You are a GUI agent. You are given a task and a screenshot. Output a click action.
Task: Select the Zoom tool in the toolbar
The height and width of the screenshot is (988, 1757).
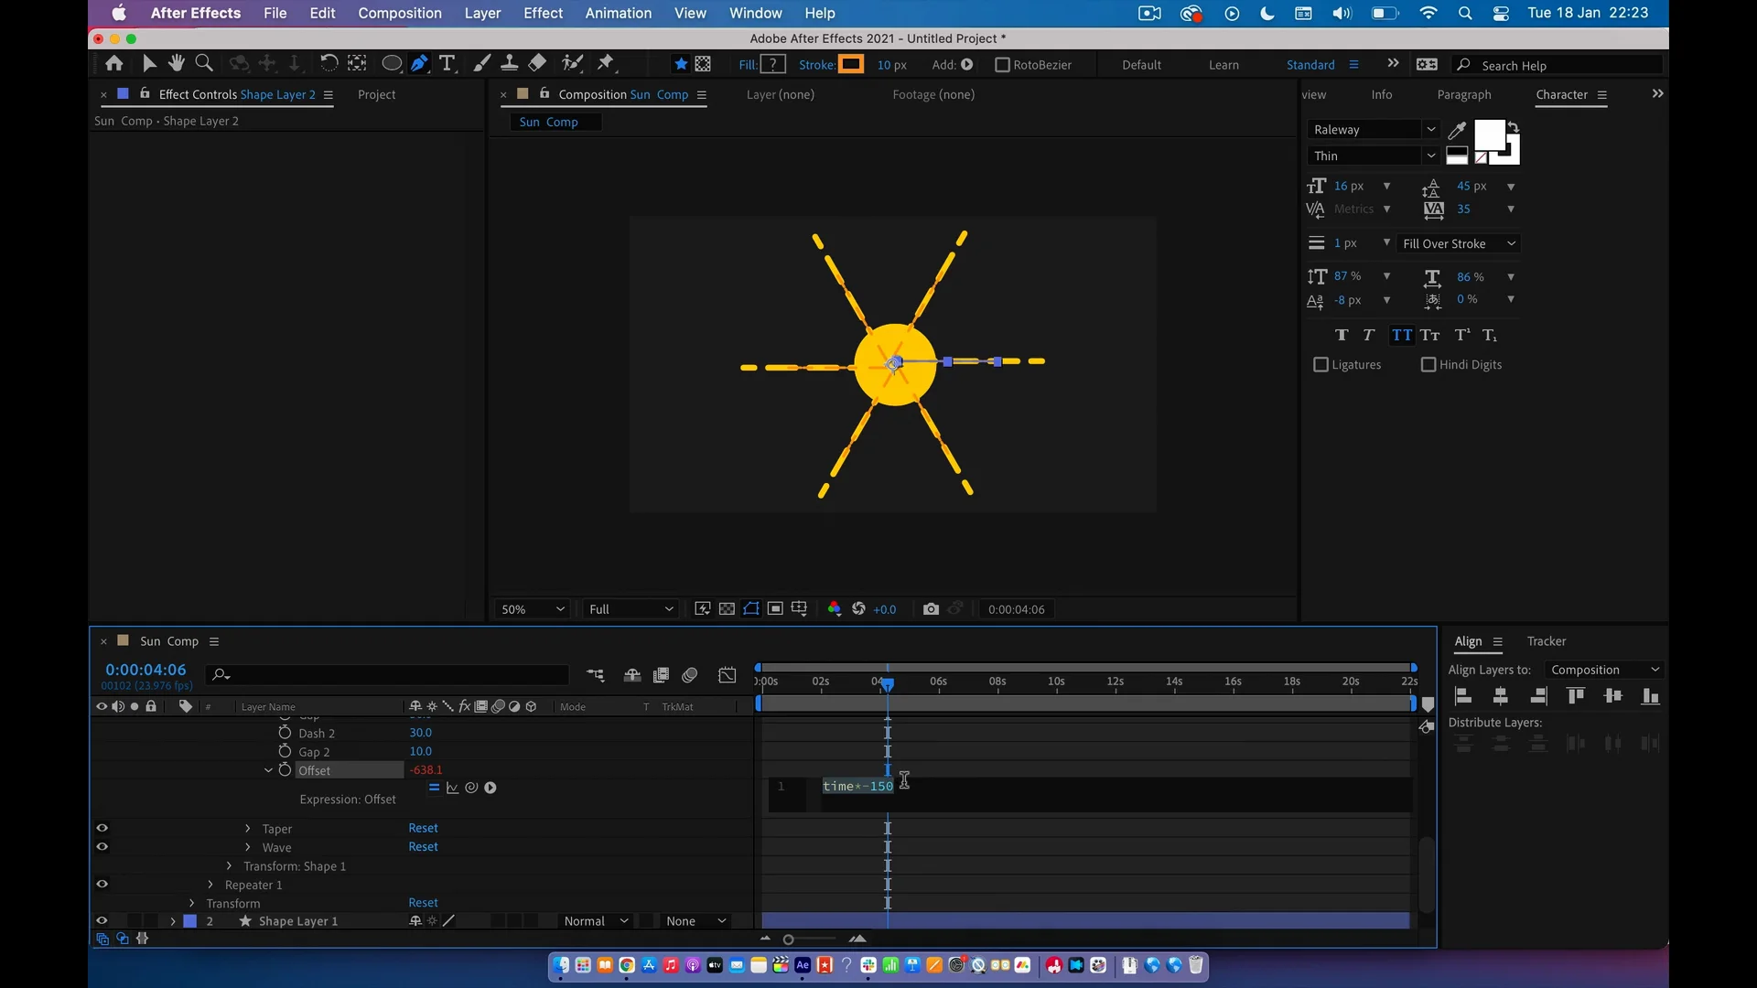204,63
